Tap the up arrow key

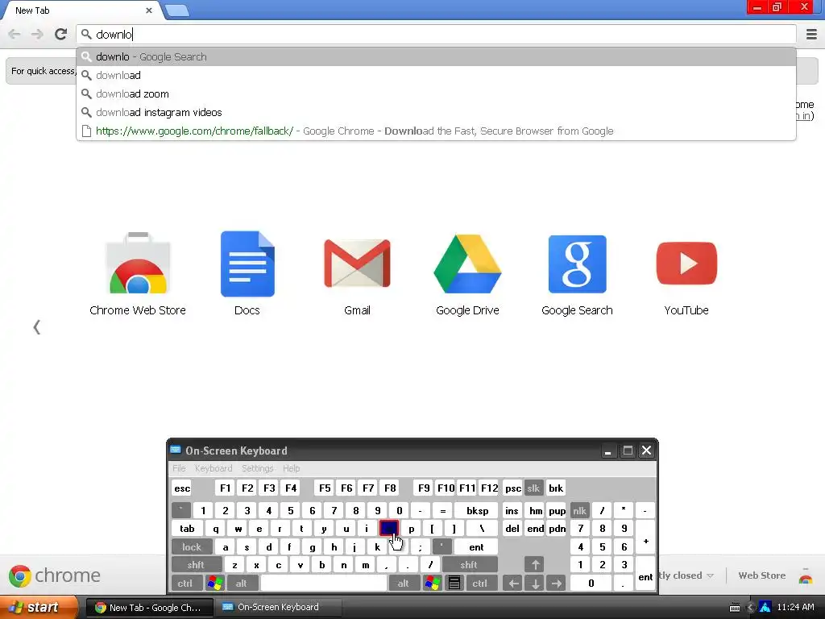pyautogui.click(x=535, y=565)
